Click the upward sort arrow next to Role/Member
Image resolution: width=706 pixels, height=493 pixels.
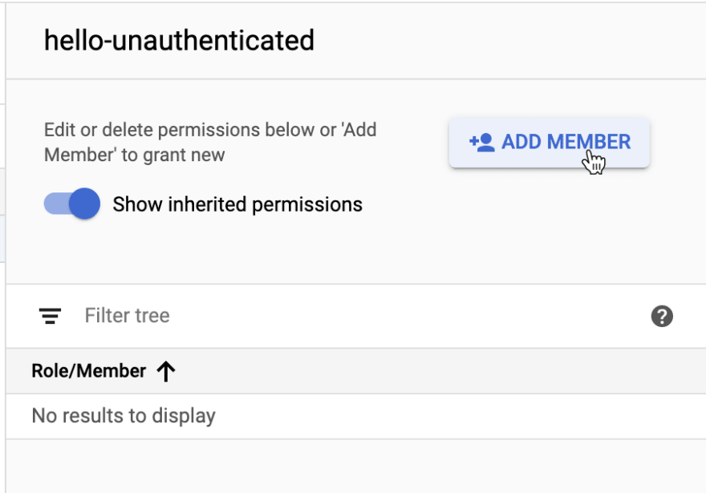tap(166, 371)
